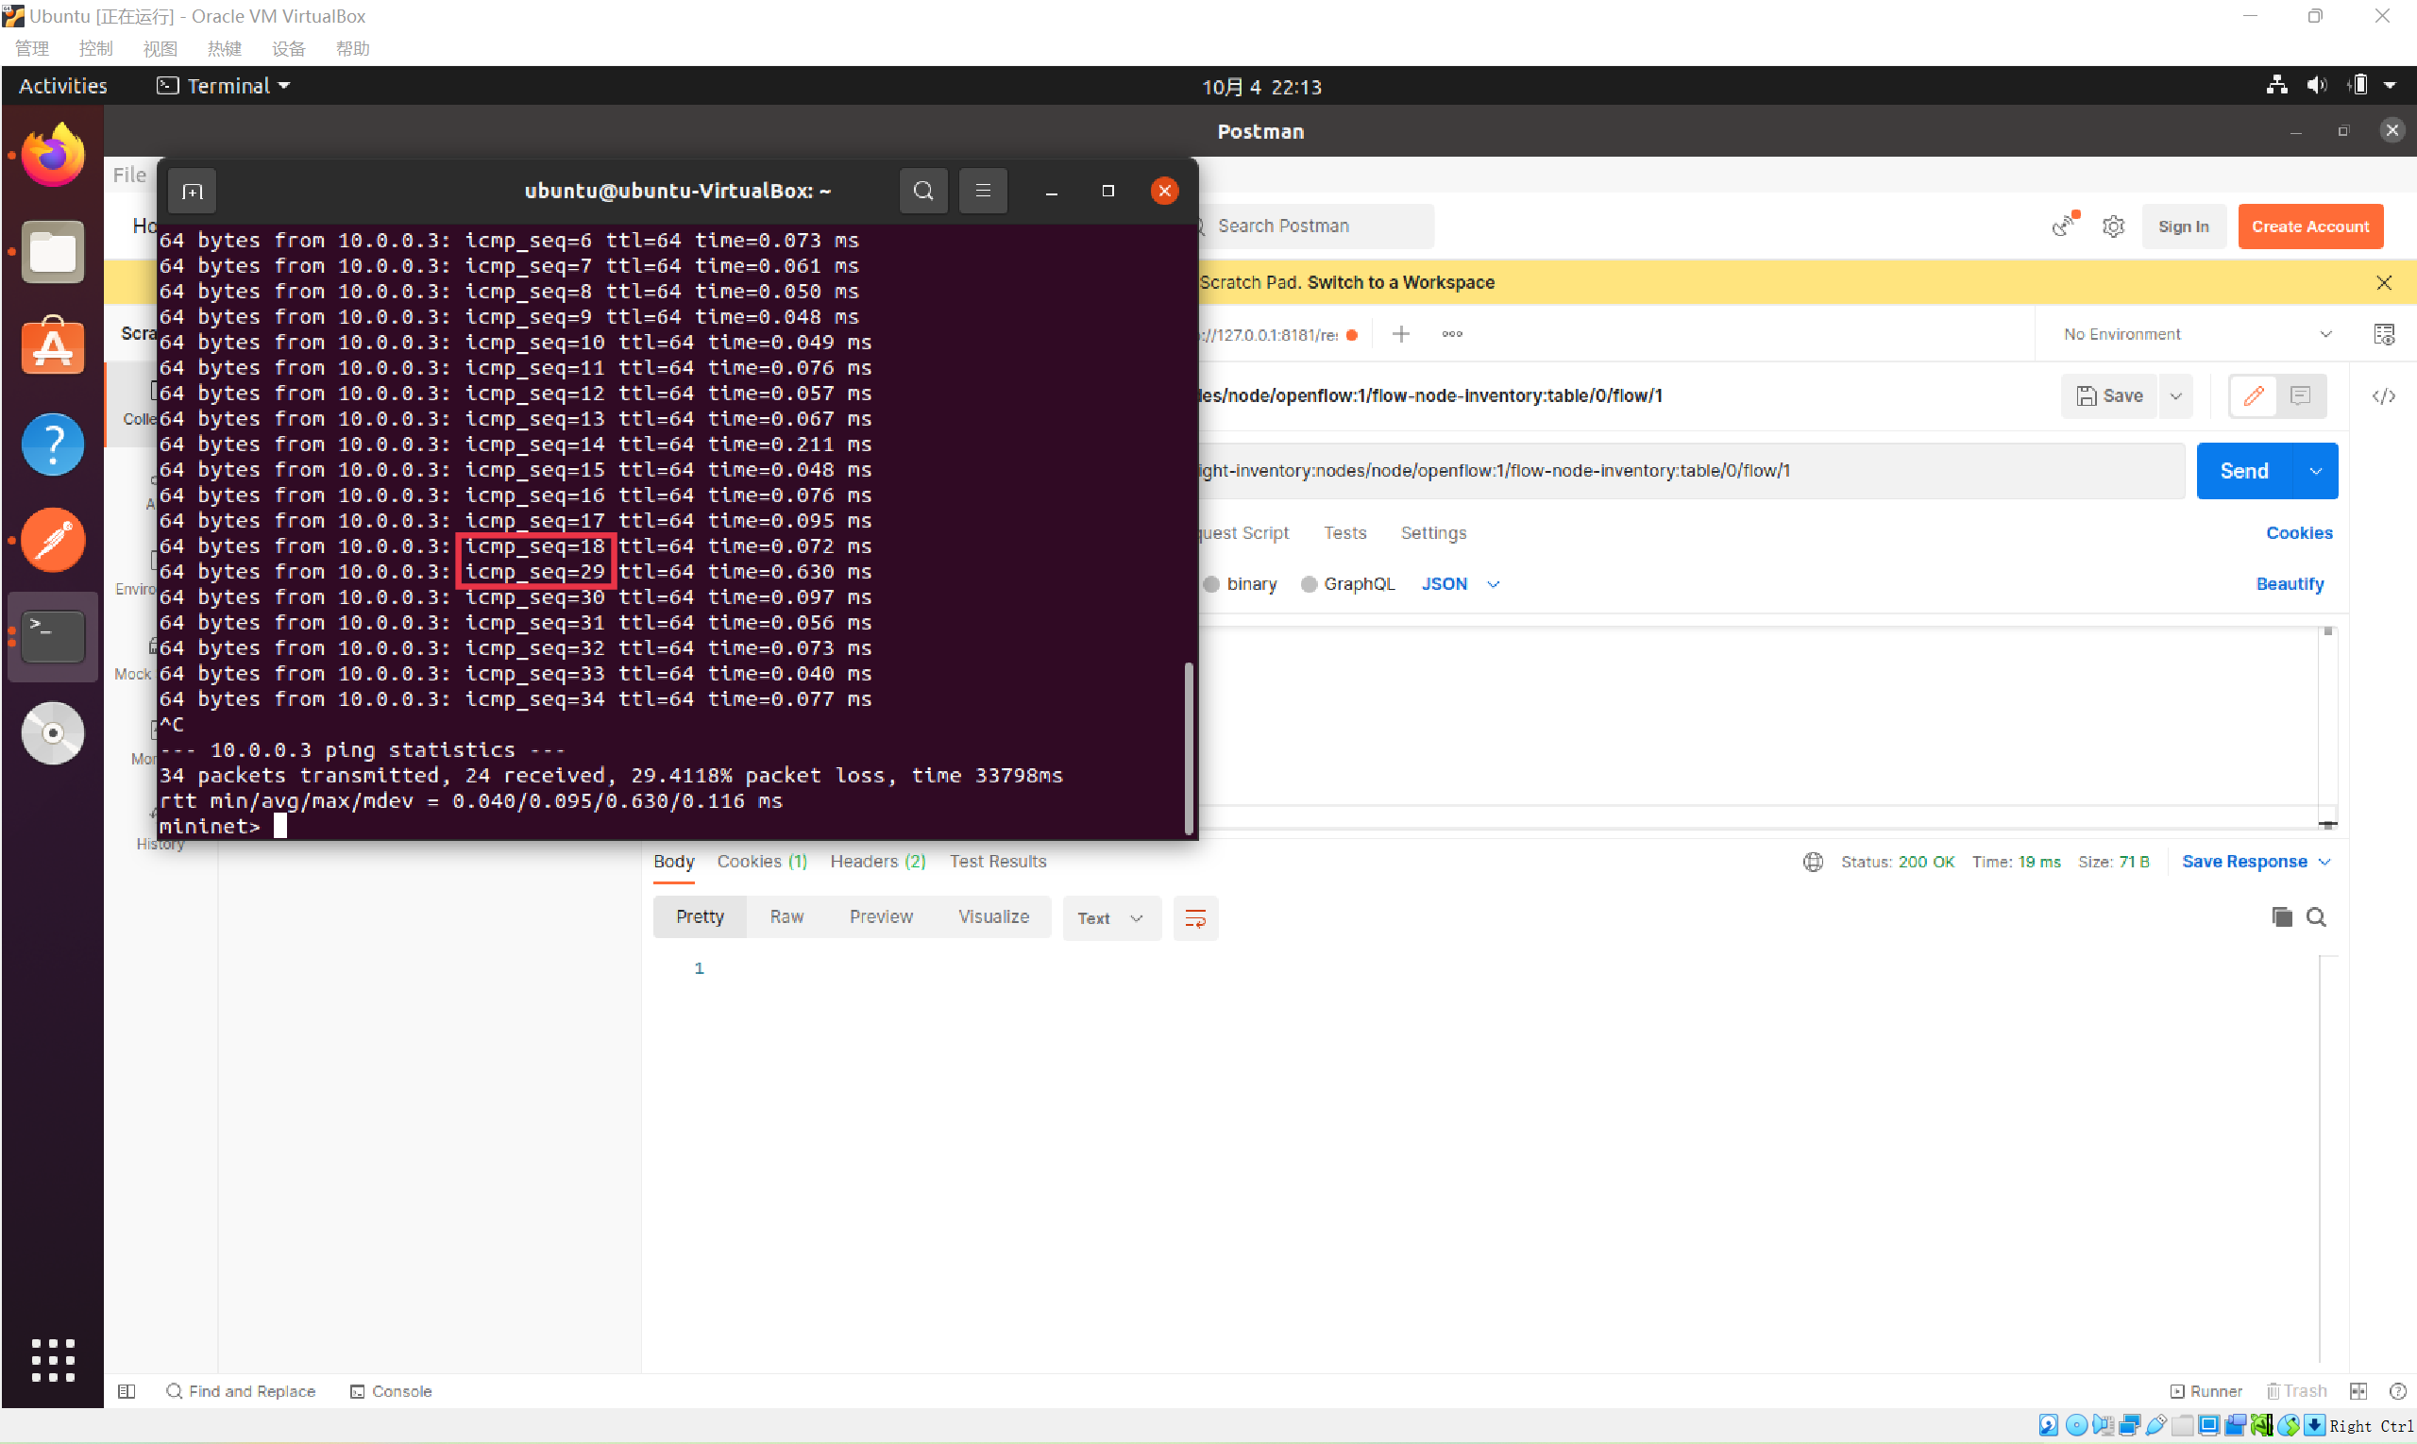Open the environment quick look icon
Image resolution: width=2417 pixels, height=1444 pixels.
point(2383,335)
